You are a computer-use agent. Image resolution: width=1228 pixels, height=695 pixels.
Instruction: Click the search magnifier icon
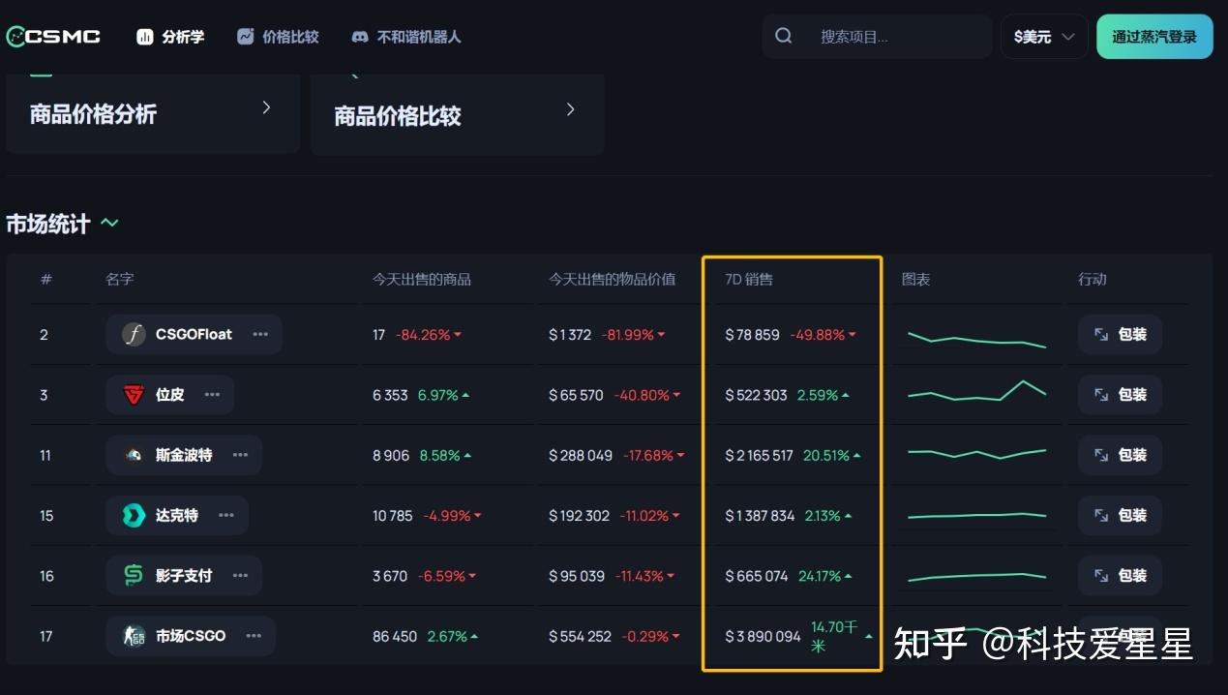coord(783,36)
